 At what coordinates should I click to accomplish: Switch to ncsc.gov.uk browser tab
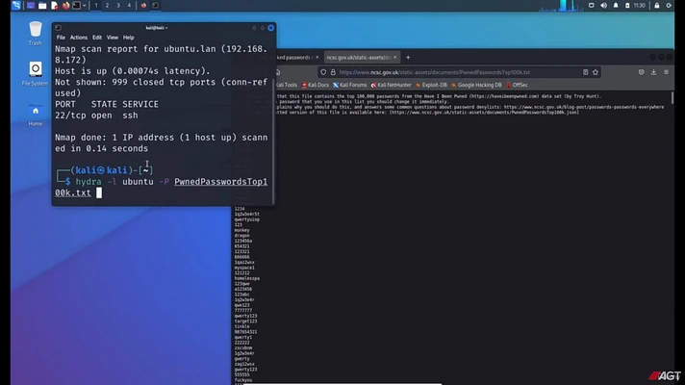(x=358, y=57)
